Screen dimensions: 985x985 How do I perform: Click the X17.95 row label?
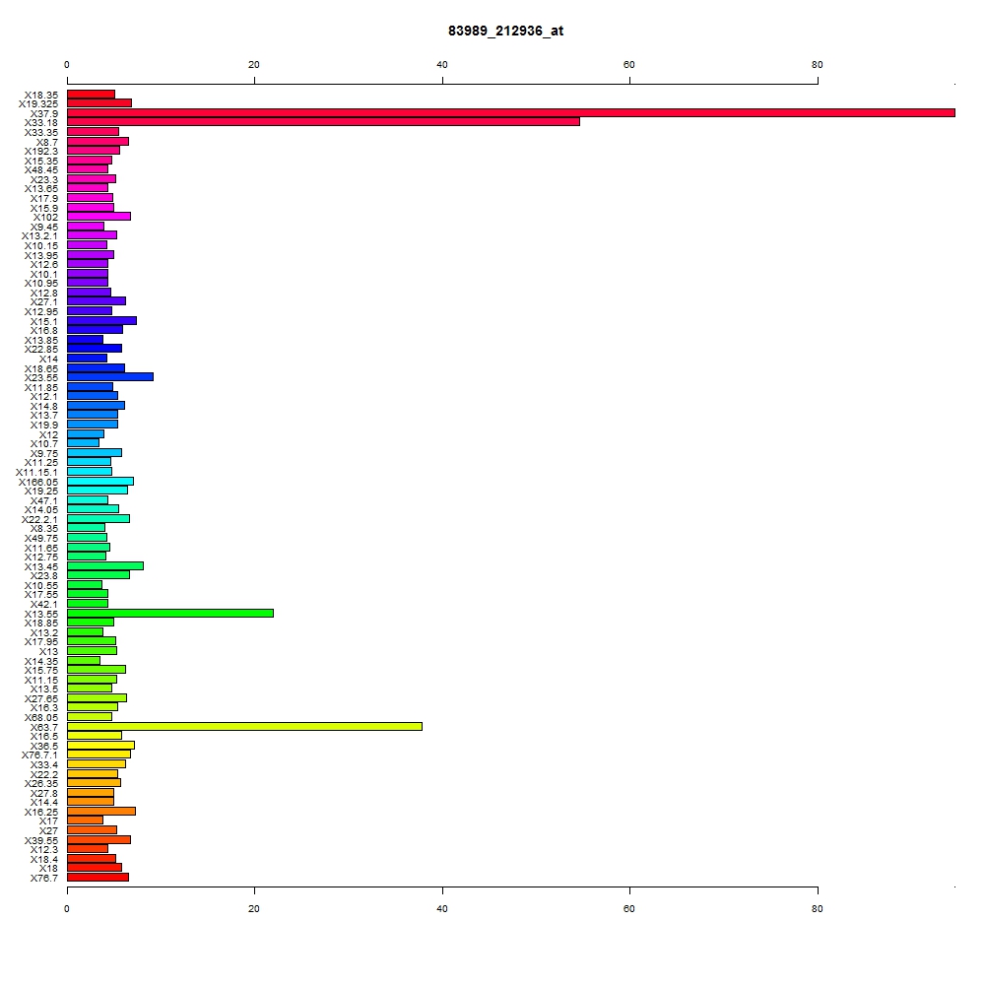tap(40, 641)
